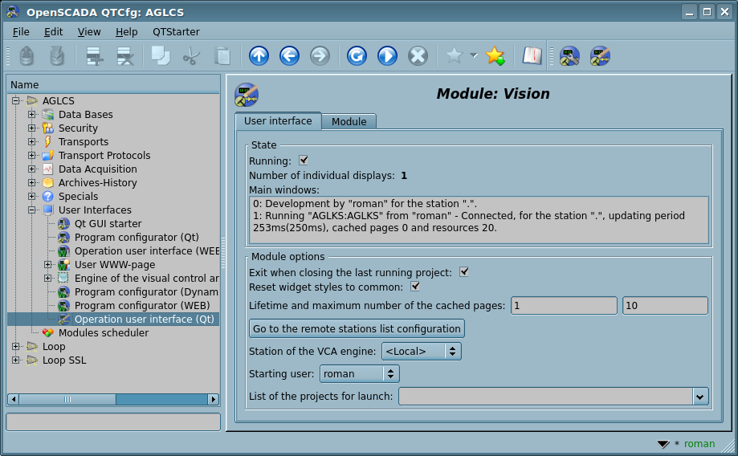
Task: Click the Data Bases icon in the tree
Action: (x=47, y=114)
